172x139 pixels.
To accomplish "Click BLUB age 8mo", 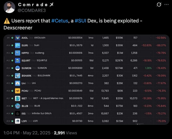I will tap(91, 106).
